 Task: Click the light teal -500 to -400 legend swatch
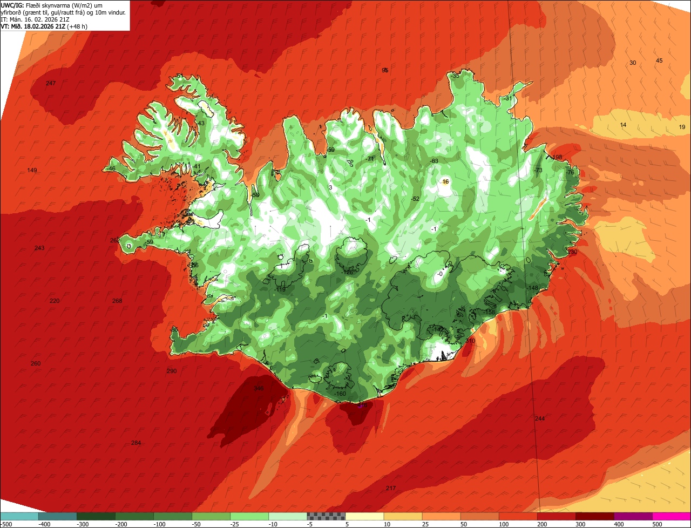[19, 516]
